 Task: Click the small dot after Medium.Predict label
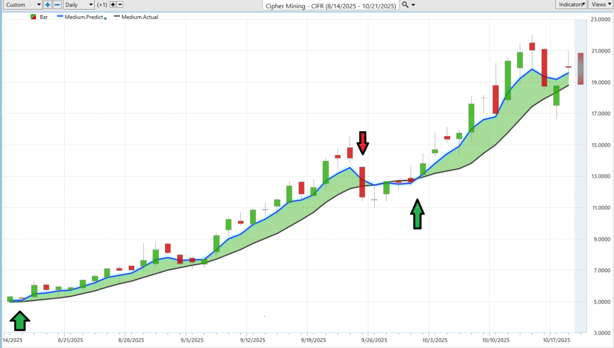[x=106, y=19]
